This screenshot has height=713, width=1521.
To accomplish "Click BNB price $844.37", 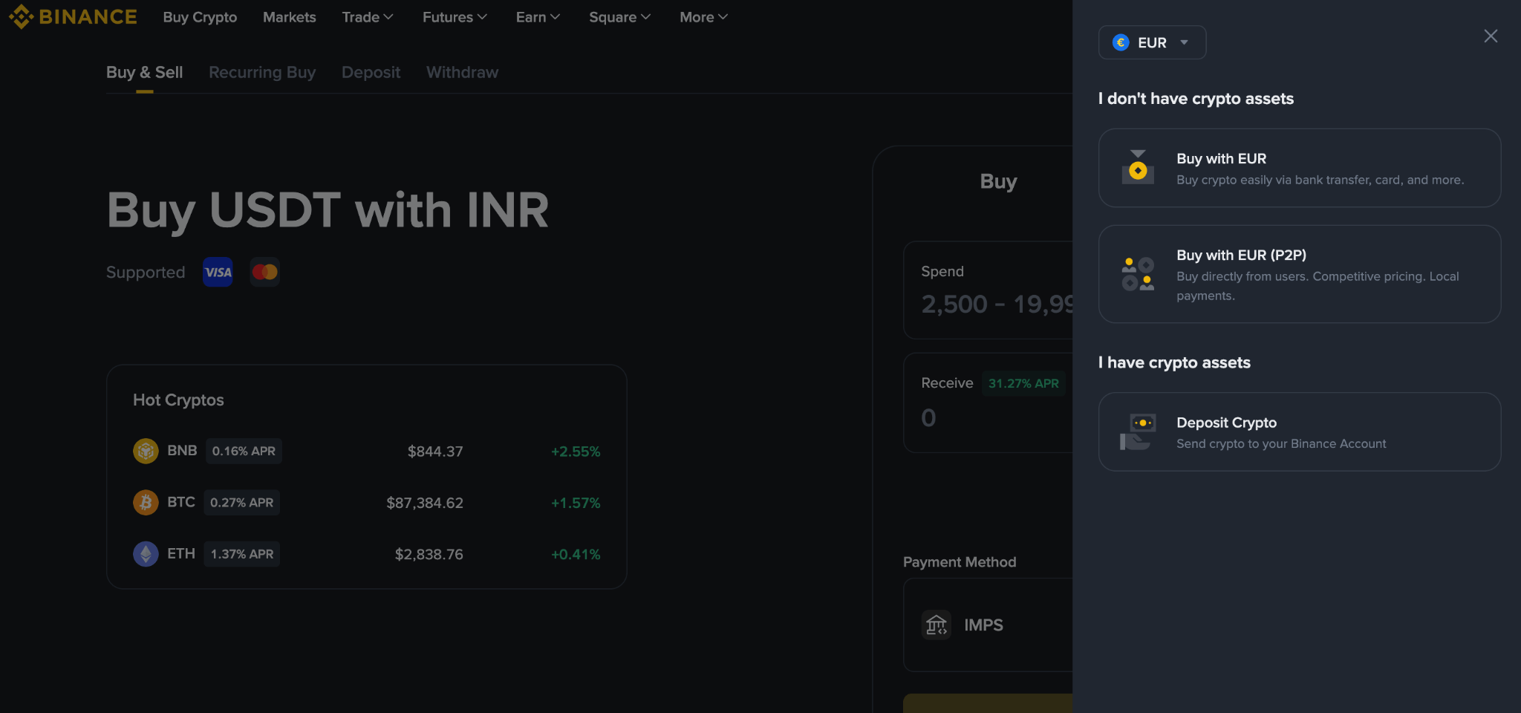I will 435,452.
